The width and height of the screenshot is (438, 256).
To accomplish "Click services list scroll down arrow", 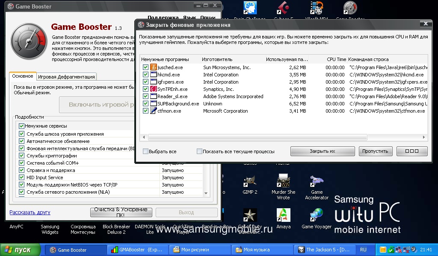I will [206, 193].
